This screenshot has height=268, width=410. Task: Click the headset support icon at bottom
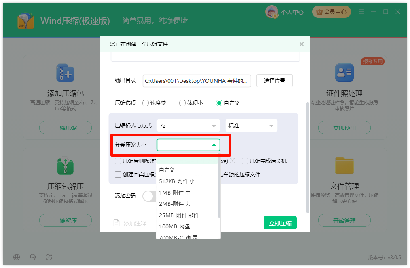click(x=33, y=257)
